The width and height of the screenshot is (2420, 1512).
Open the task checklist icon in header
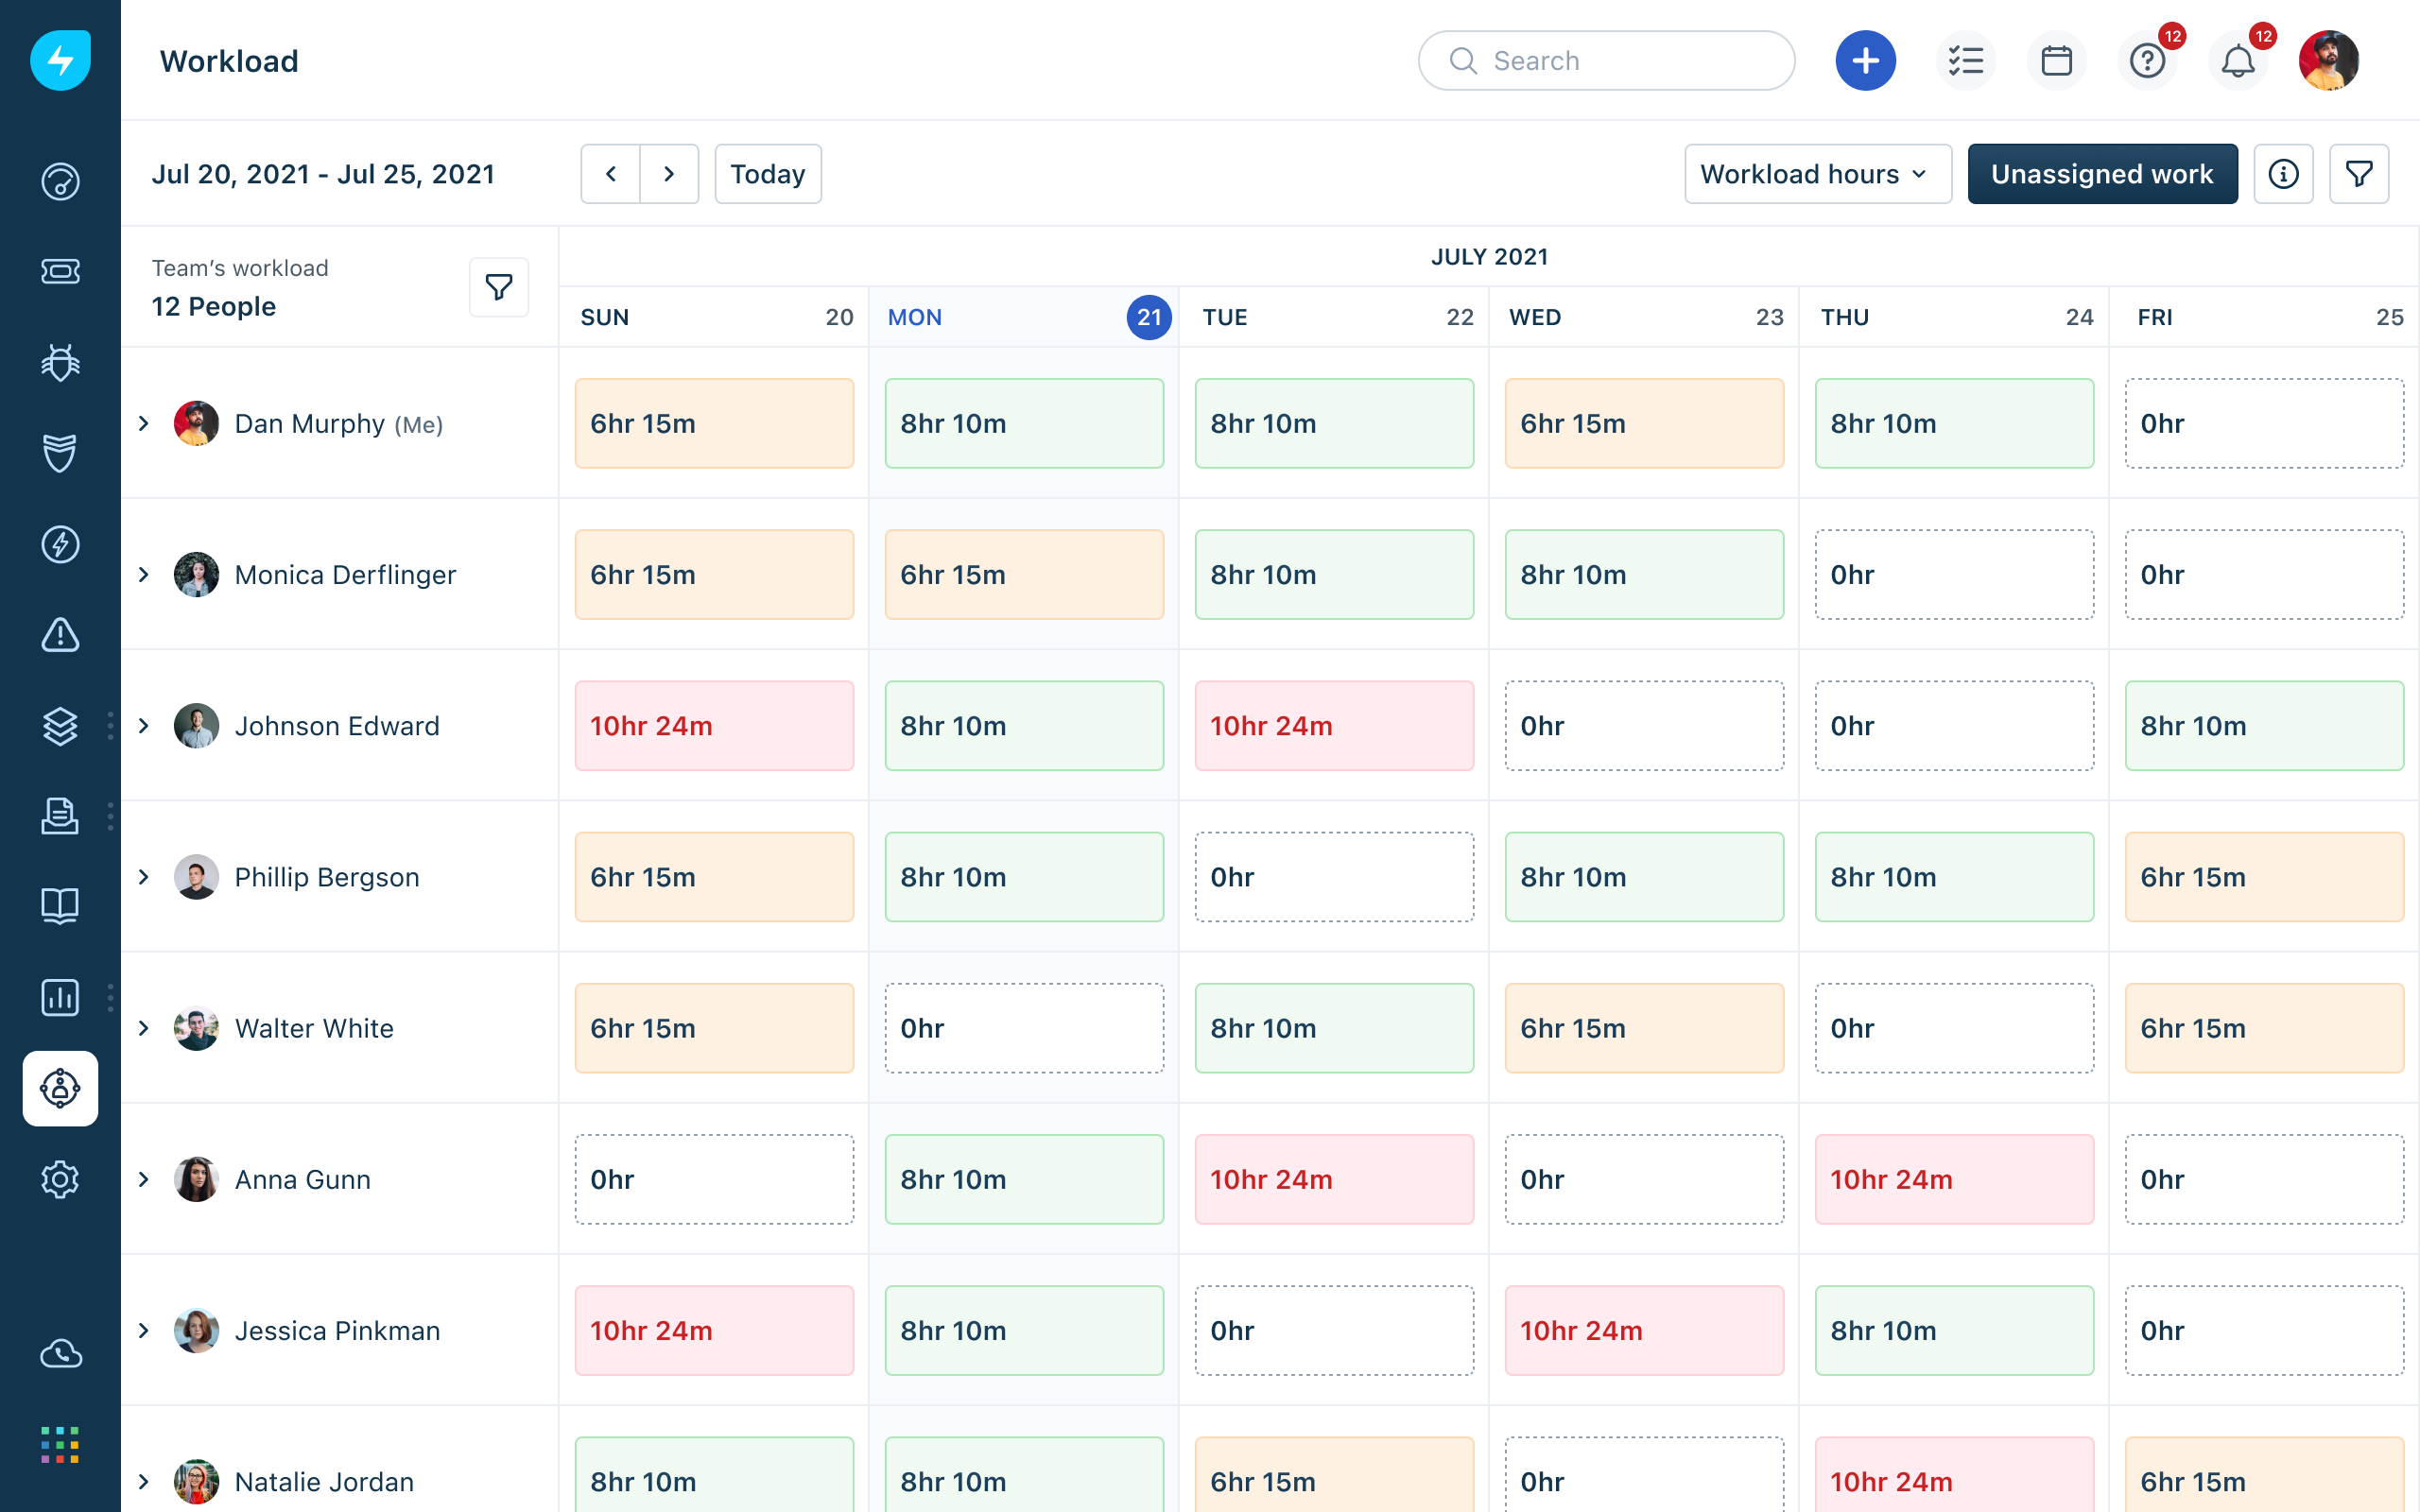point(1965,61)
